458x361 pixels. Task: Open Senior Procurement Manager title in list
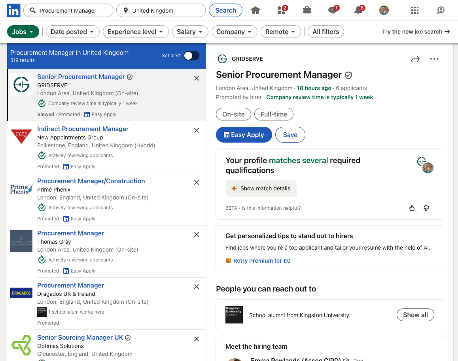tap(81, 77)
